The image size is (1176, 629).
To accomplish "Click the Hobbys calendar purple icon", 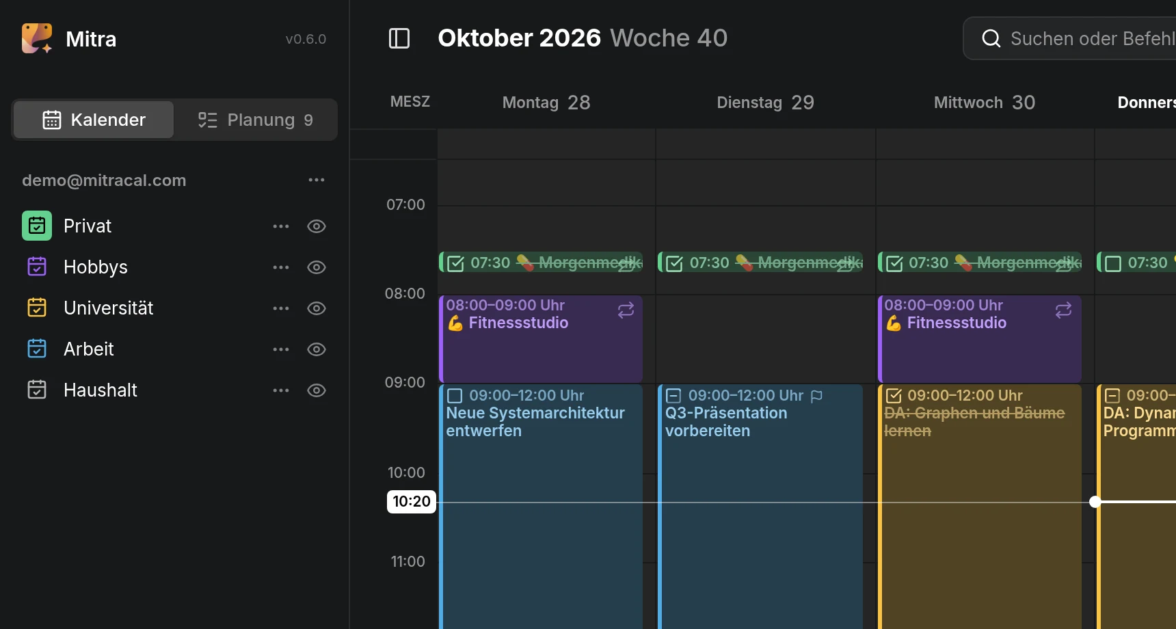I will (37, 267).
